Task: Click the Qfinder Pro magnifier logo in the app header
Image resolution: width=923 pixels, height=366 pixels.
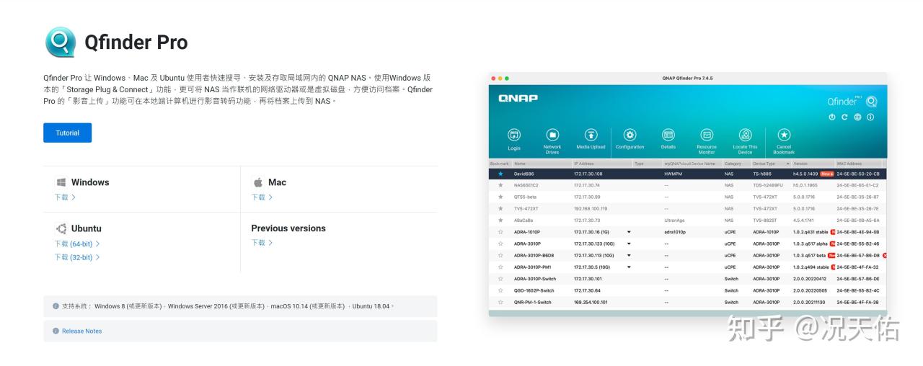Action: click(871, 102)
